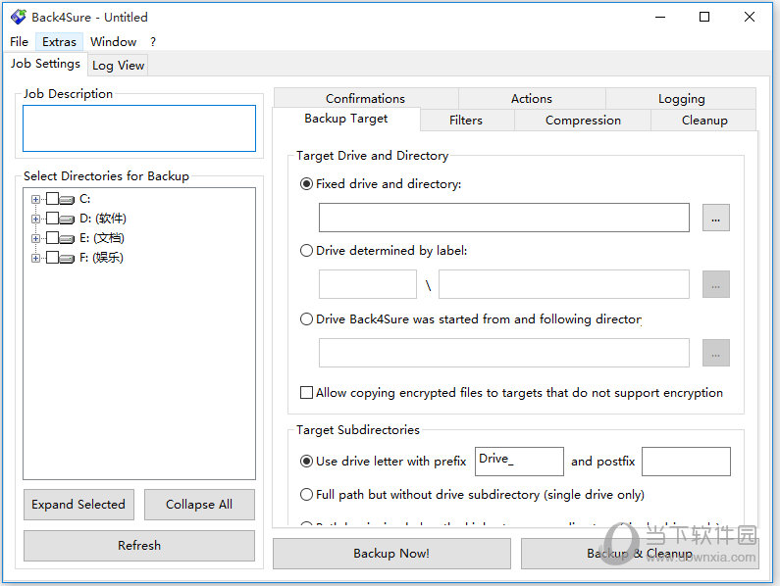Image resolution: width=780 pixels, height=586 pixels.
Task: Click the Job Description text box
Action: tap(139, 128)
